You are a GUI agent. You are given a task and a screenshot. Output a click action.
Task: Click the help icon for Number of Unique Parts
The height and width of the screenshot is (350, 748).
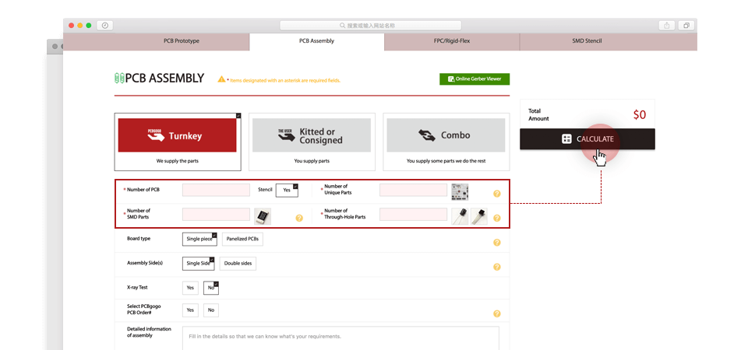496,194
